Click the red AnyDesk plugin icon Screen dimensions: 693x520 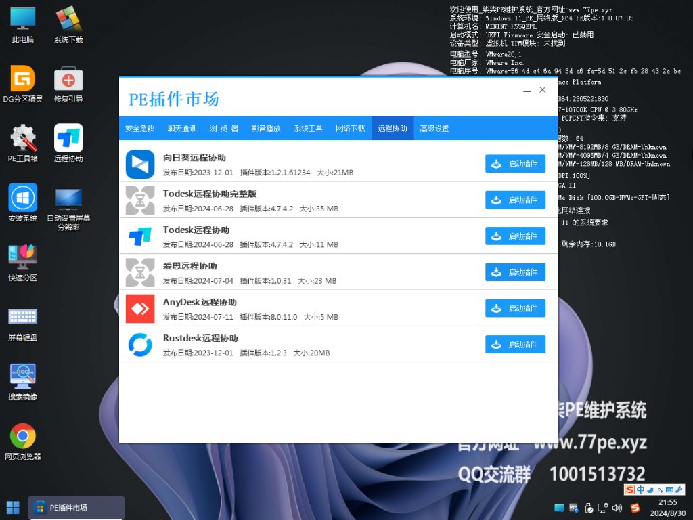click(140, 309)
